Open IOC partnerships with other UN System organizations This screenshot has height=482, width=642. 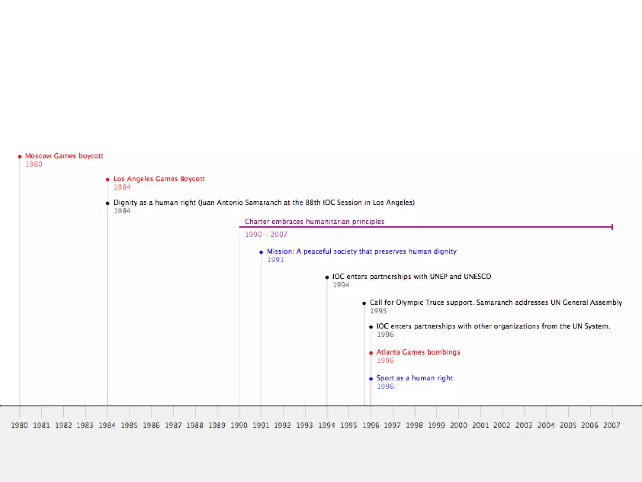coord(493,326)
